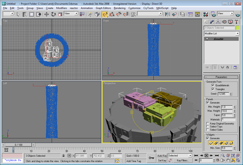Click the Seed value field
Screen dimensions: 243x165
click(x=224, y=94)
